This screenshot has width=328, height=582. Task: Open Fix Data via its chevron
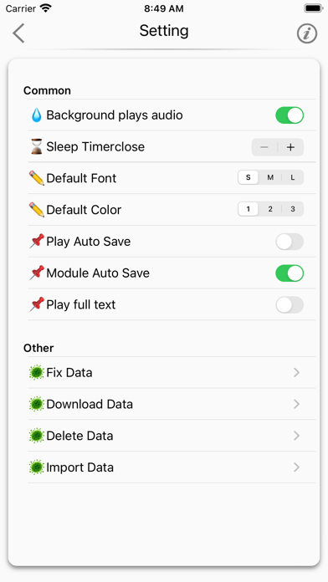click(x=296, y=372)
